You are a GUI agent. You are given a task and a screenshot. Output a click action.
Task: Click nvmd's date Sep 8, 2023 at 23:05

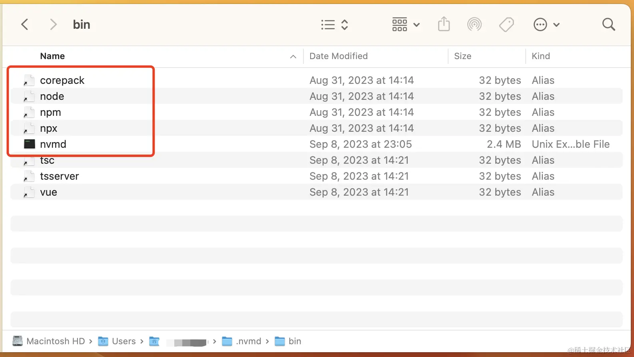361,144
